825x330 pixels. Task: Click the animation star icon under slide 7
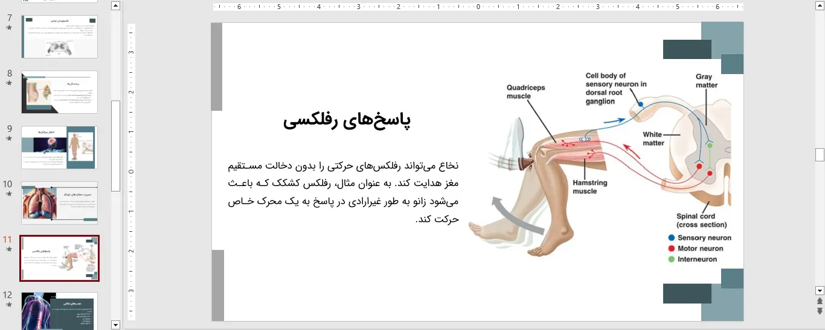click(9, 28)
